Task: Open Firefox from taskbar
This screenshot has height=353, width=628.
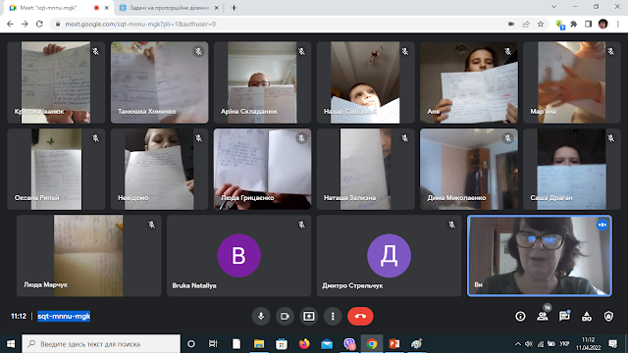Action: (x=304, y=344)
